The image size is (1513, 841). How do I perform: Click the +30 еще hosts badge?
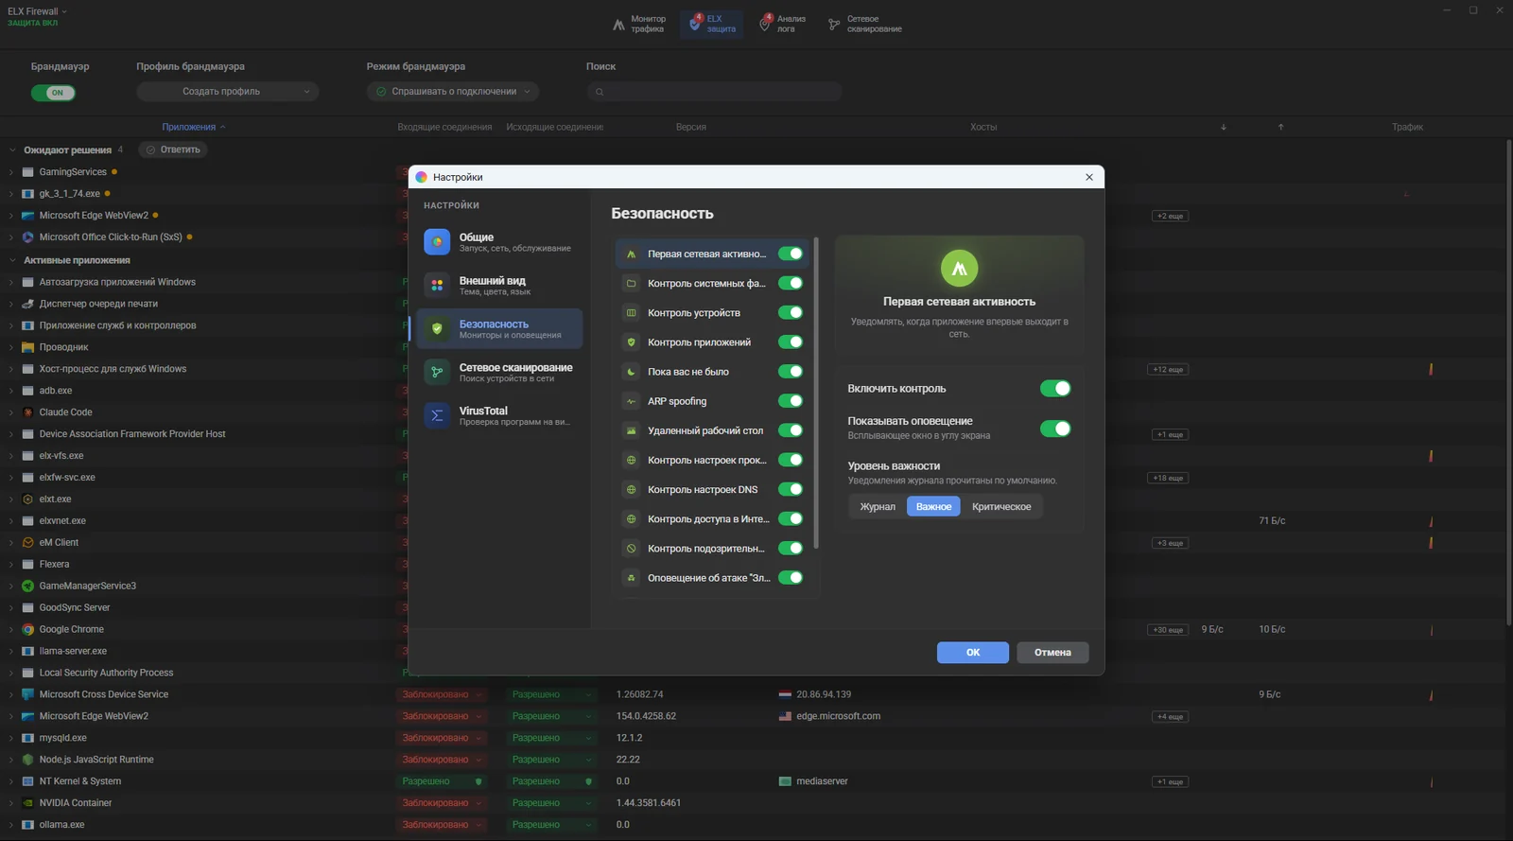tap(1169, 630)
